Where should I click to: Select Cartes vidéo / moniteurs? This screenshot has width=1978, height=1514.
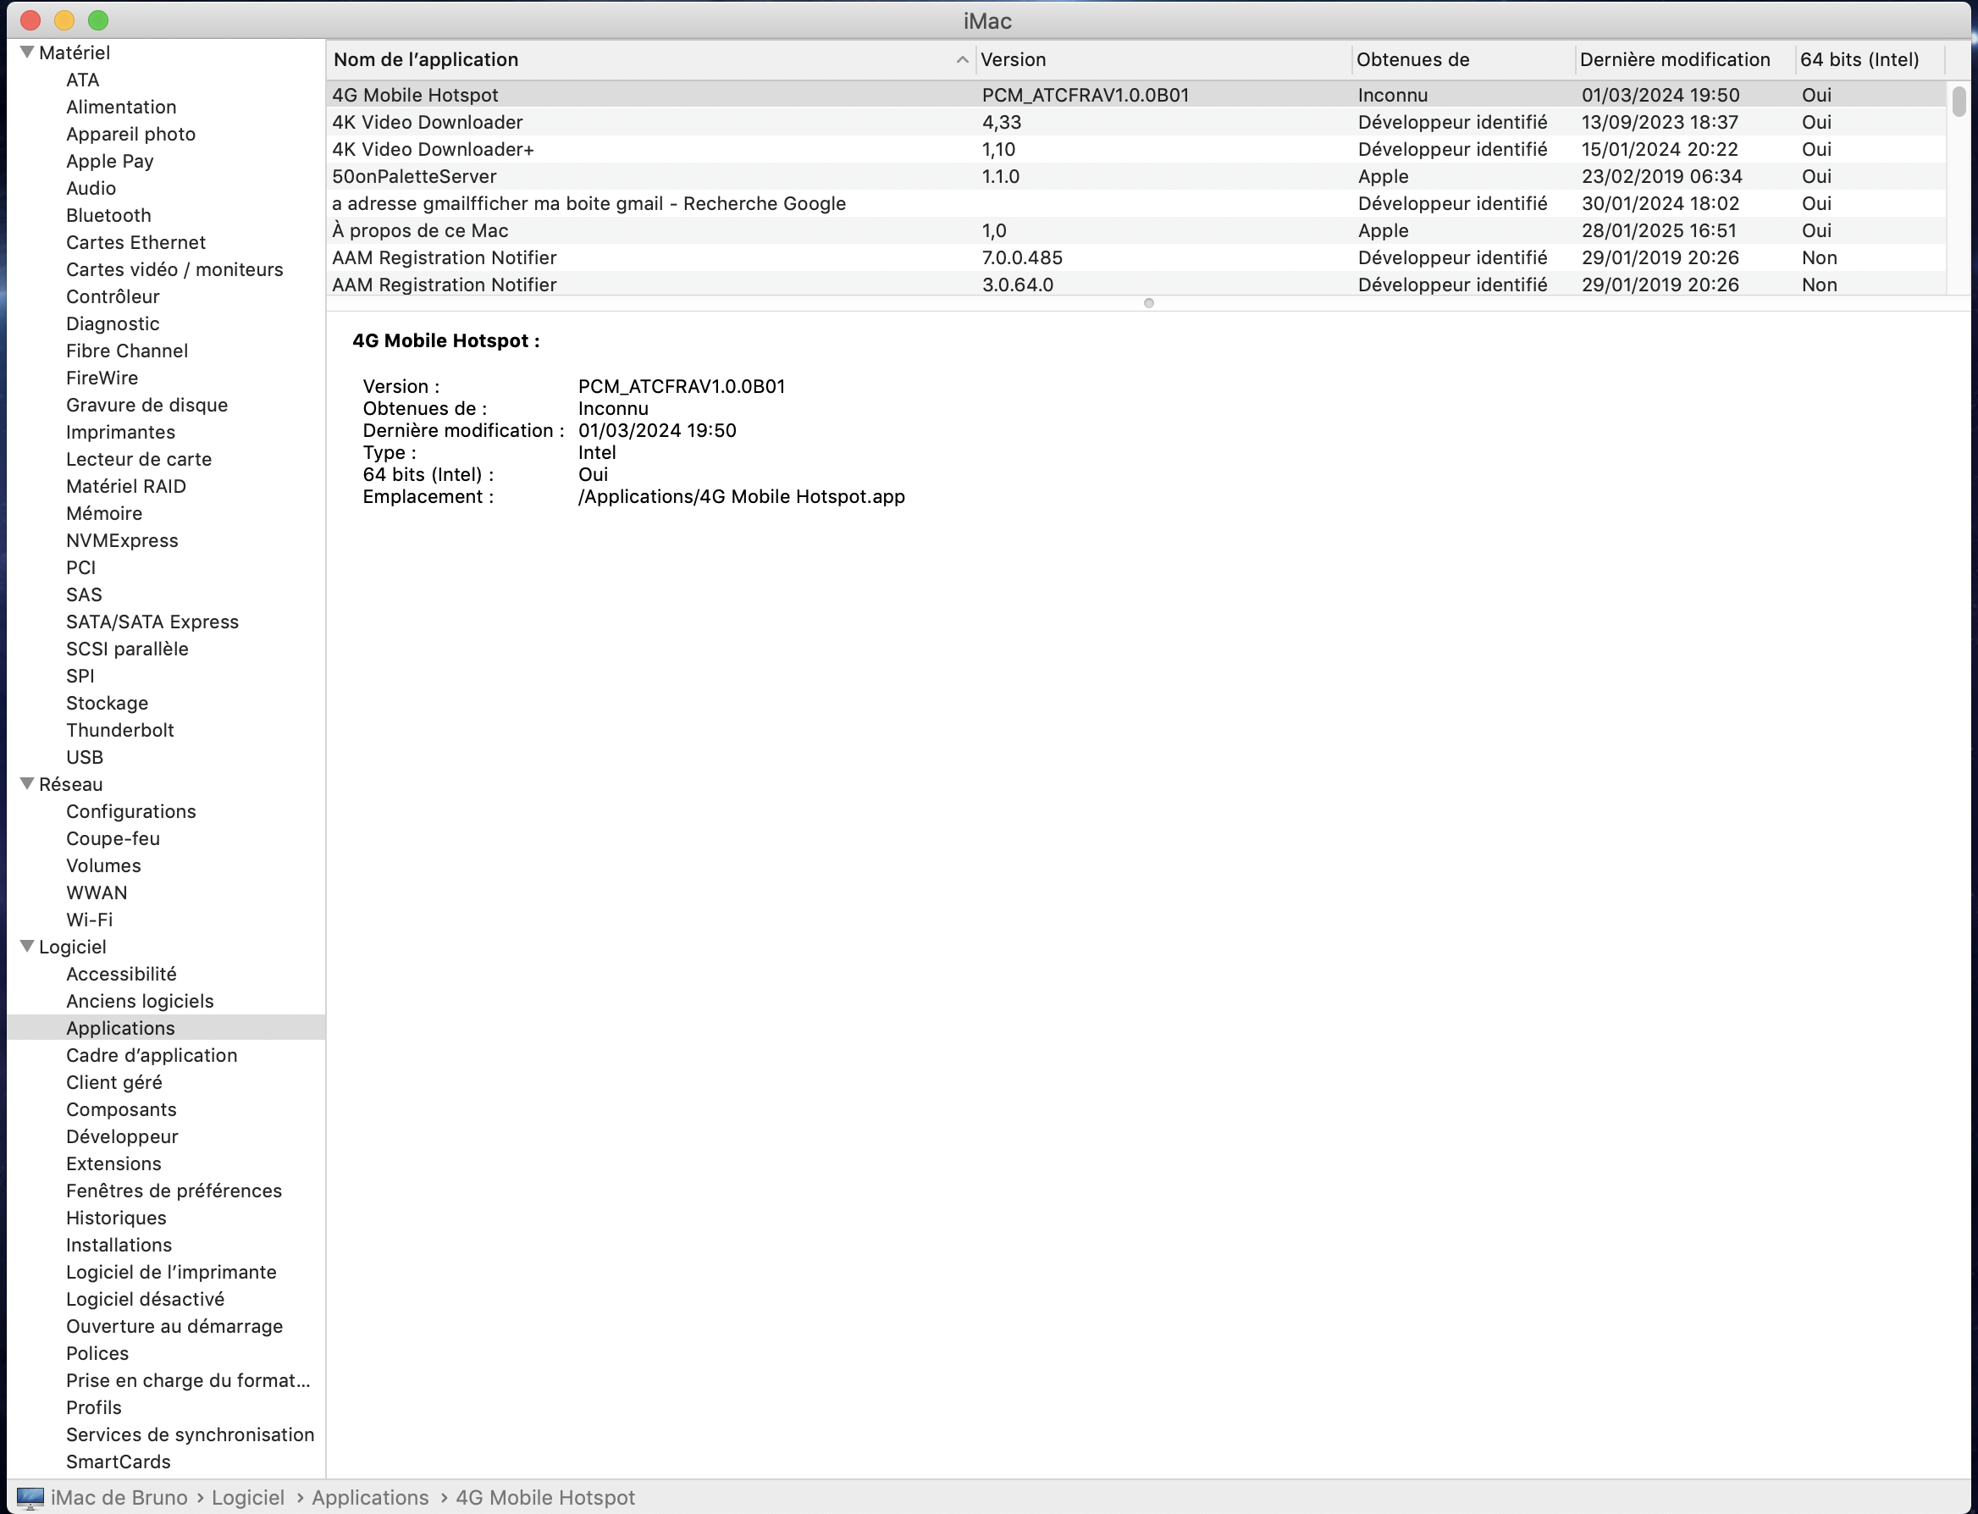coord(174,268)
